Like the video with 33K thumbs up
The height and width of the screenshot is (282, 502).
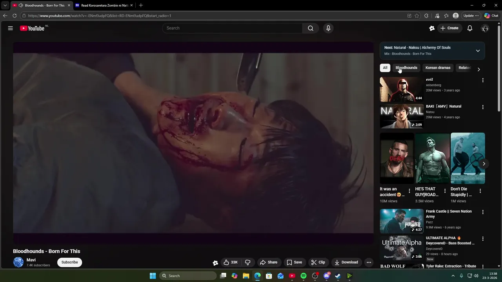pyautogui.click(x=231, y=262)
